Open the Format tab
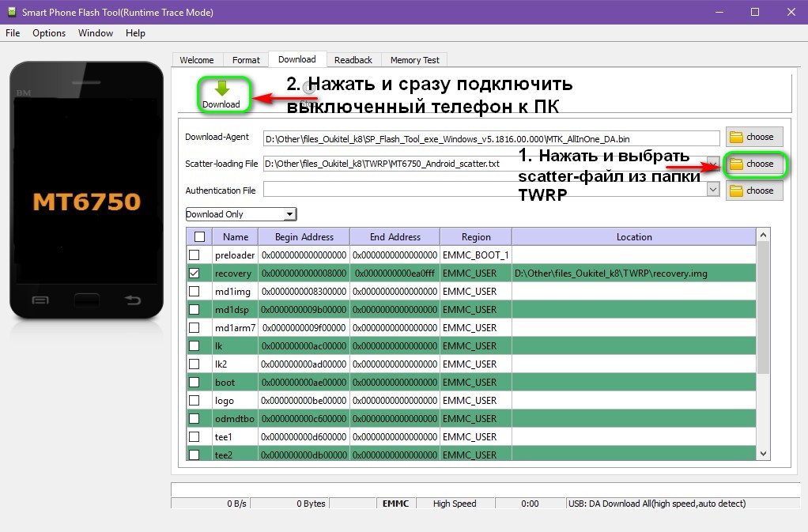 [246, 60]
